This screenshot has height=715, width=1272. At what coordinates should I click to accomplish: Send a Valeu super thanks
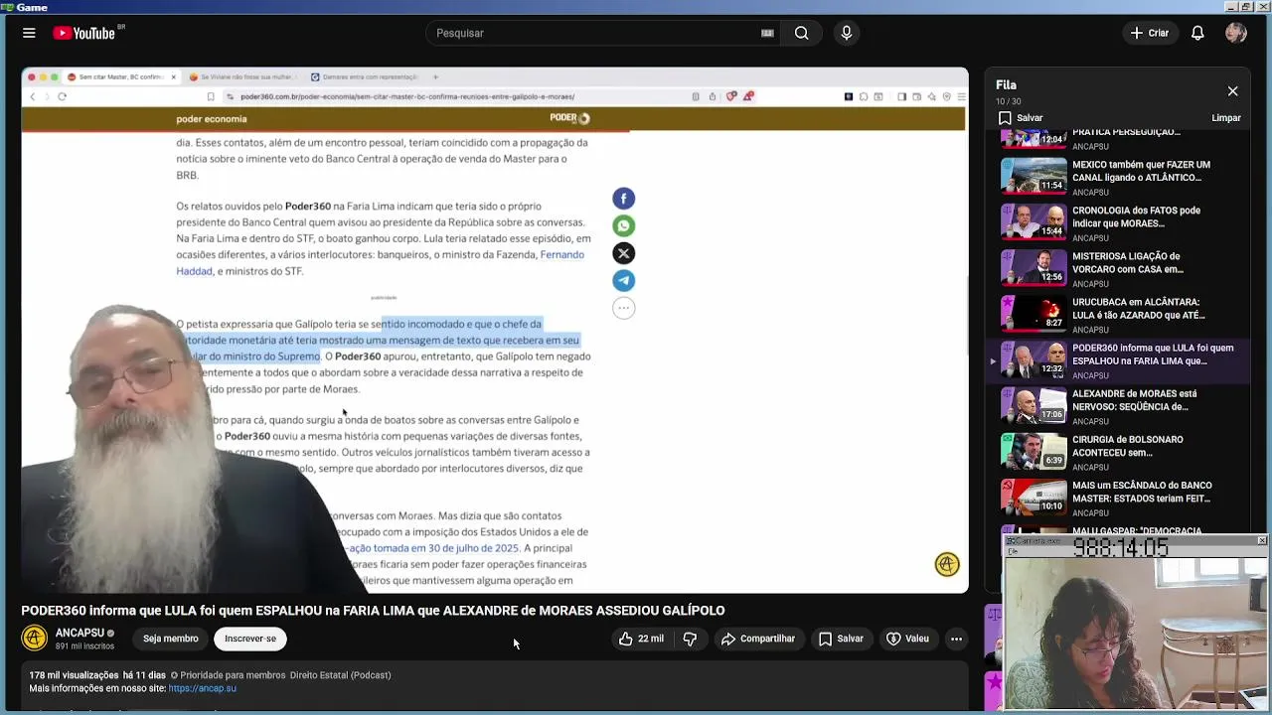click(907, 639)
